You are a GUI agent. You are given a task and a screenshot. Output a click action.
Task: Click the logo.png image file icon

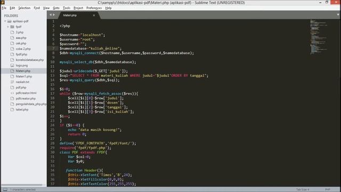click(x=12, y=65)
